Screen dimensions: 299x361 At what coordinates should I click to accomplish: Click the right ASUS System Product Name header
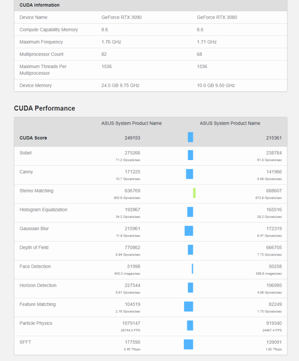point(230,123)
